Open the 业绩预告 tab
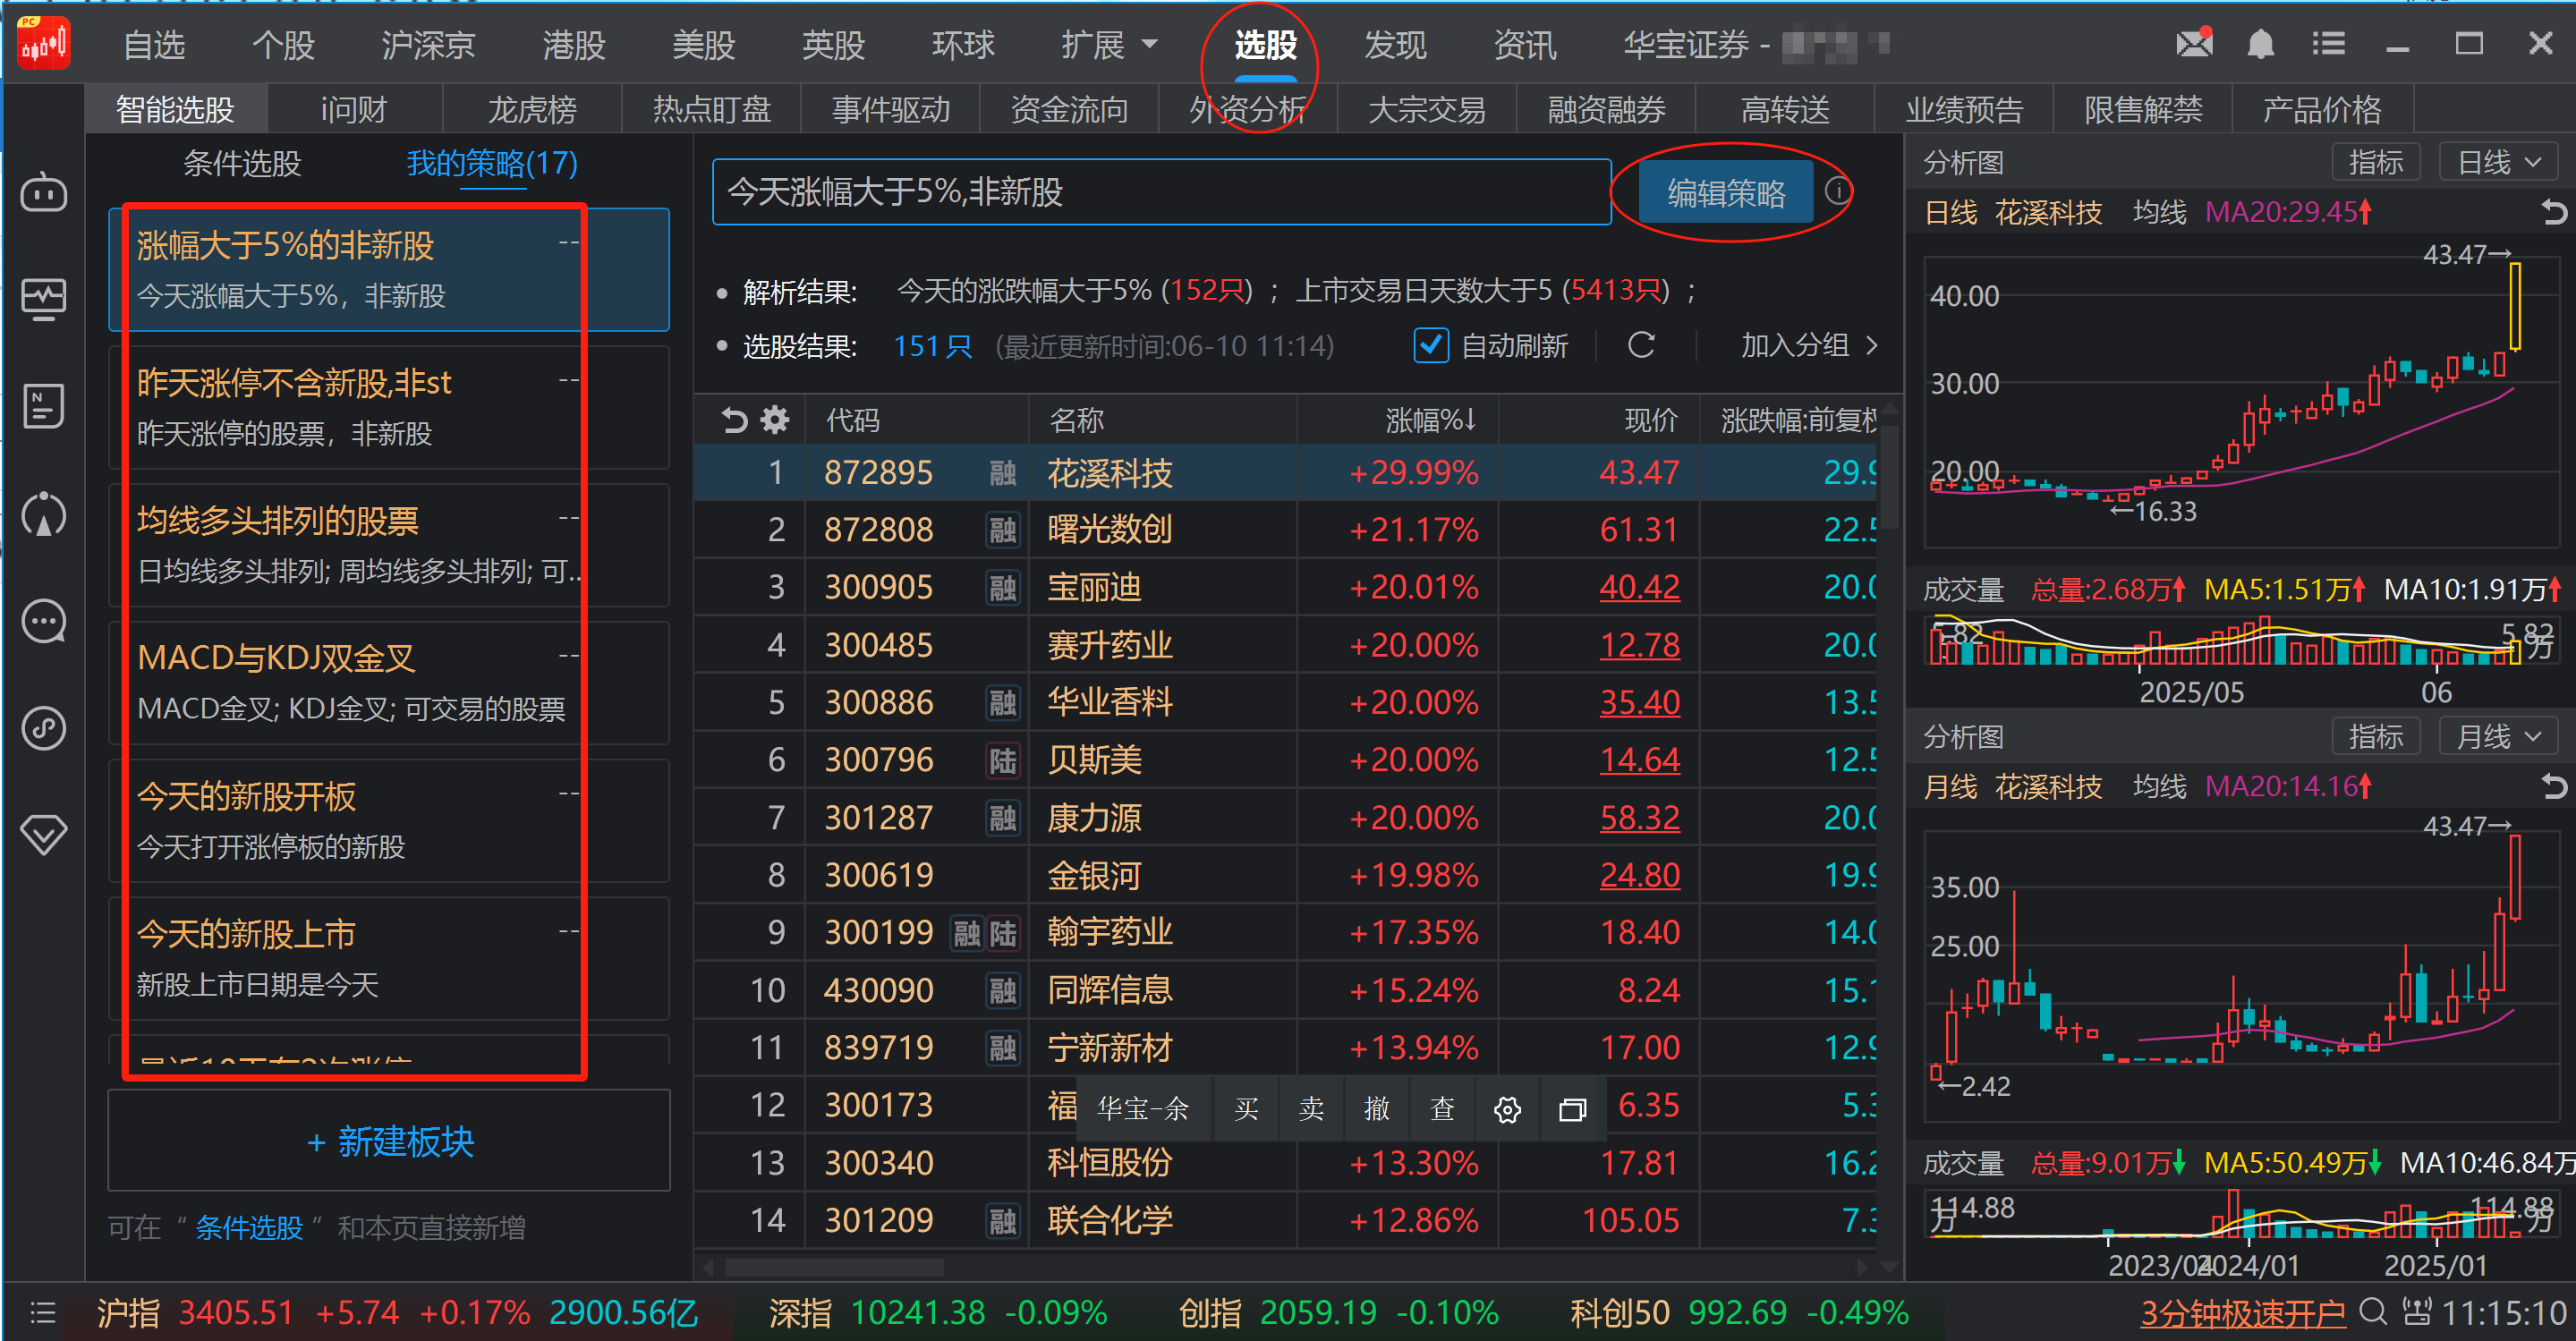 1964,109
